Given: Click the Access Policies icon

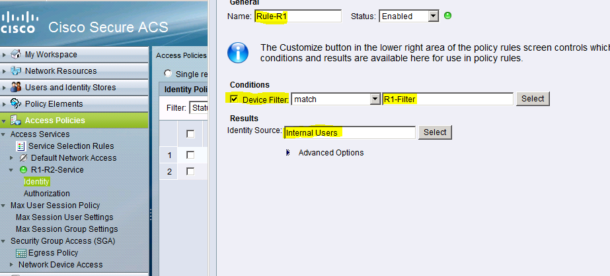Looking at the screenshot, I should 16,120.
